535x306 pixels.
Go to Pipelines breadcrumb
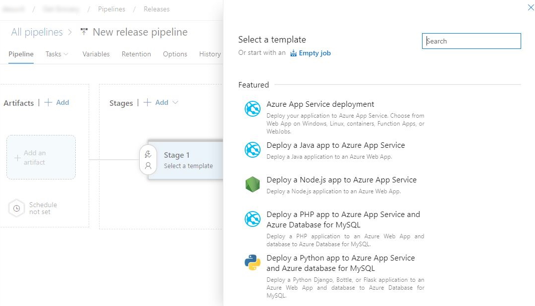[x=111, y=9]
